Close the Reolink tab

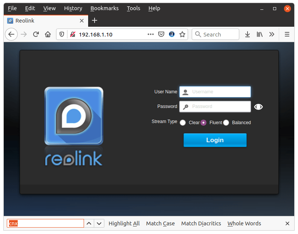click(x=82, y=20)
